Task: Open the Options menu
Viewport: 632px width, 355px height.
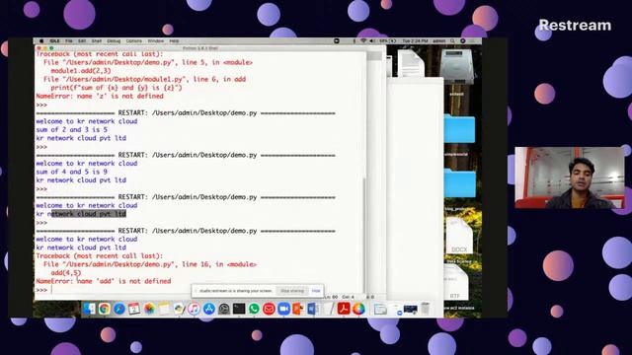Action: point(134,41)
